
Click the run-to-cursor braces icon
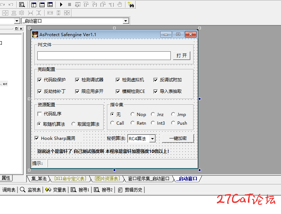point(111,4)
